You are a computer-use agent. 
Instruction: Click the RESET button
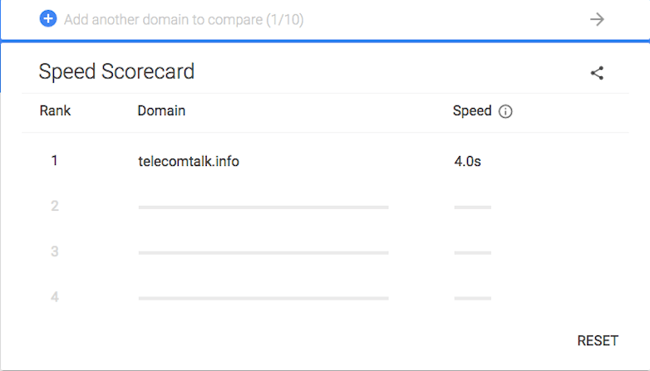pos(598,341)
